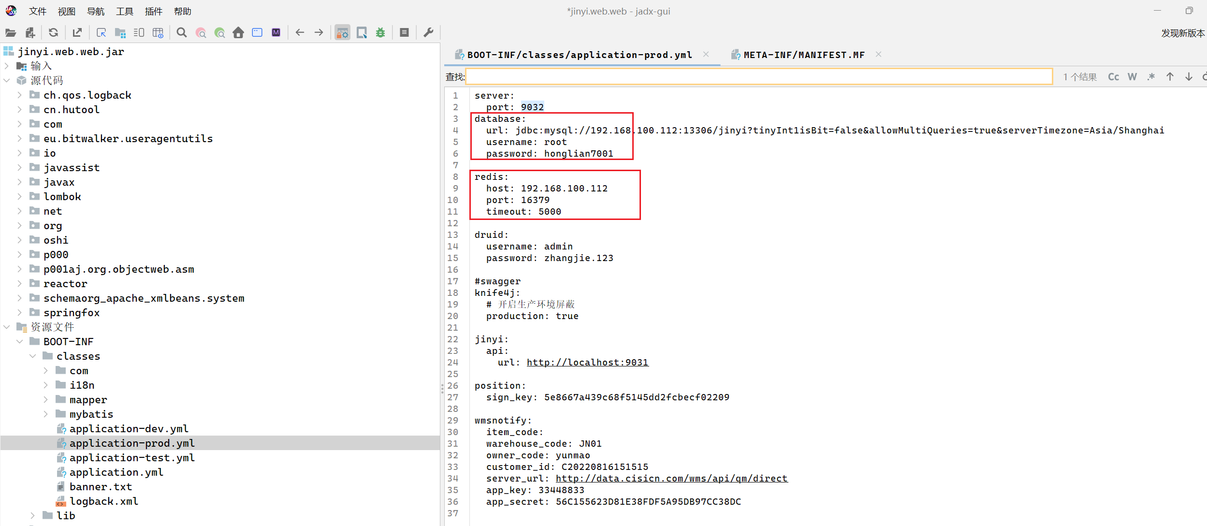
Task: Click the http://localhost:9031 link
Action: pos(587,363)
